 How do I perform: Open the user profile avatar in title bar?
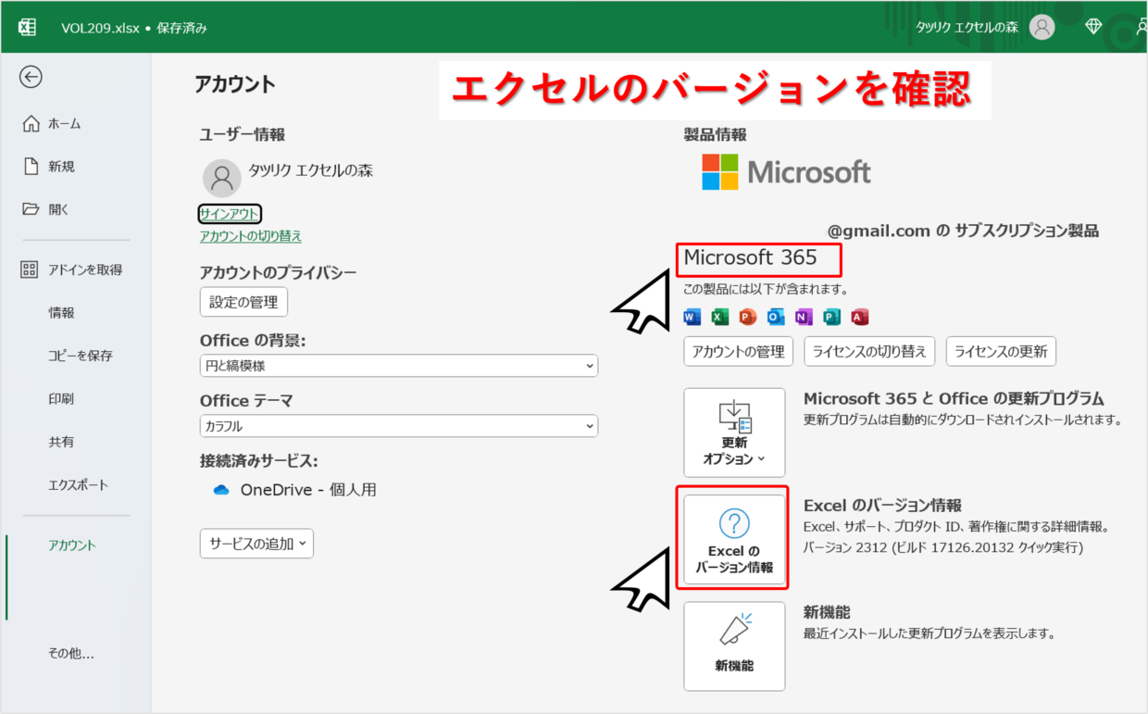point(1042,27)
